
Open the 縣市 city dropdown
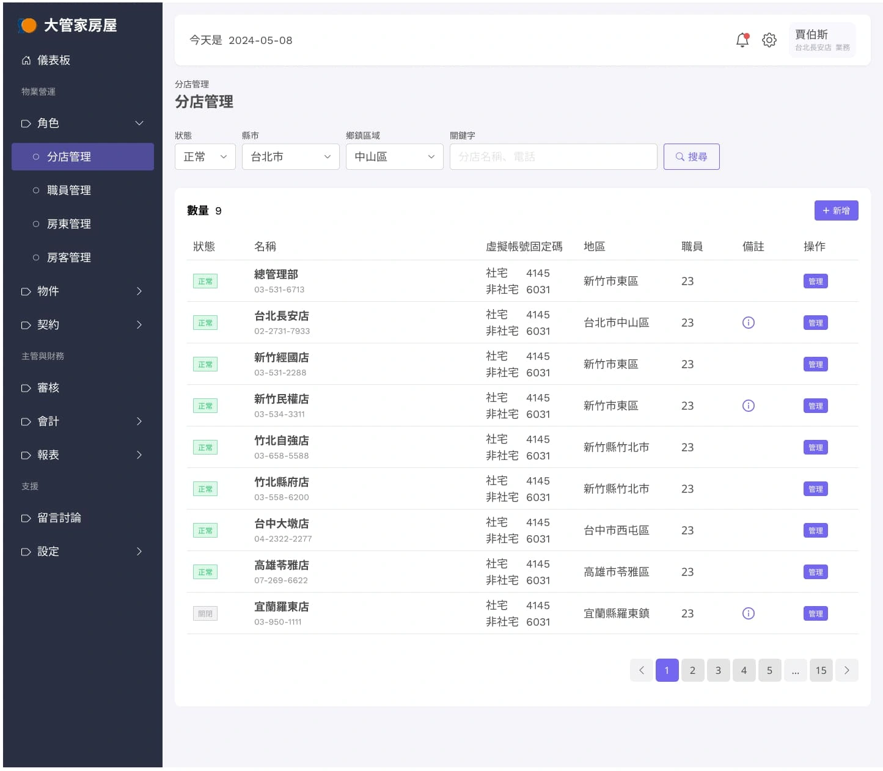click(x=290, y=156)
